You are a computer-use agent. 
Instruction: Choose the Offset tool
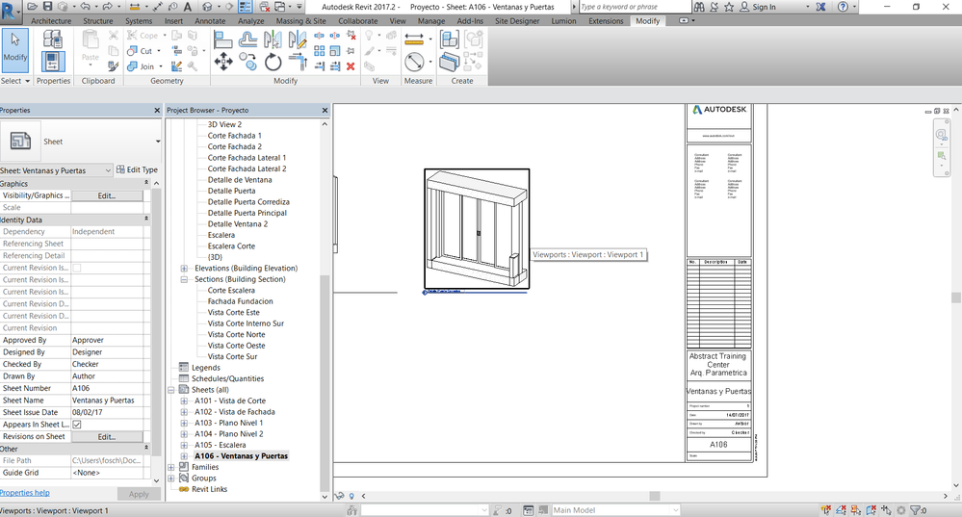tap(247, 39)
